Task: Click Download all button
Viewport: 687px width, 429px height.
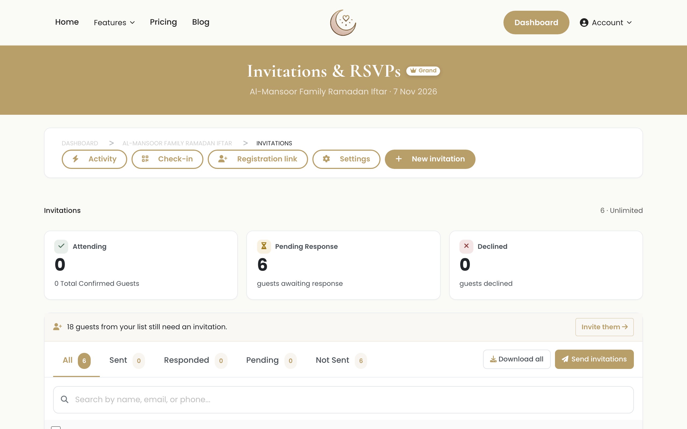Action: [x=517, y=359]
